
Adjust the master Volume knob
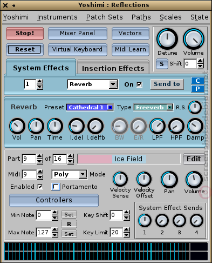[x=194, y=39]
